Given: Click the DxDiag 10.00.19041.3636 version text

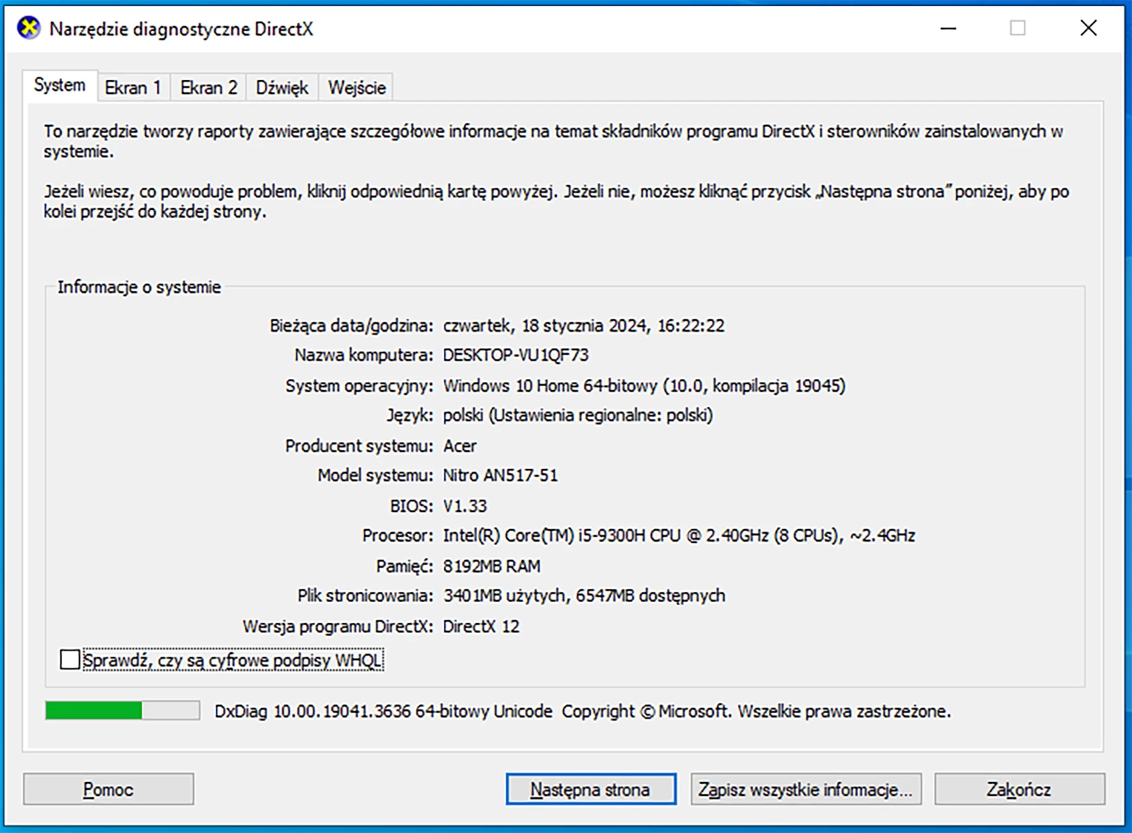Looking at the screenshot, I should tap(383, 711).
